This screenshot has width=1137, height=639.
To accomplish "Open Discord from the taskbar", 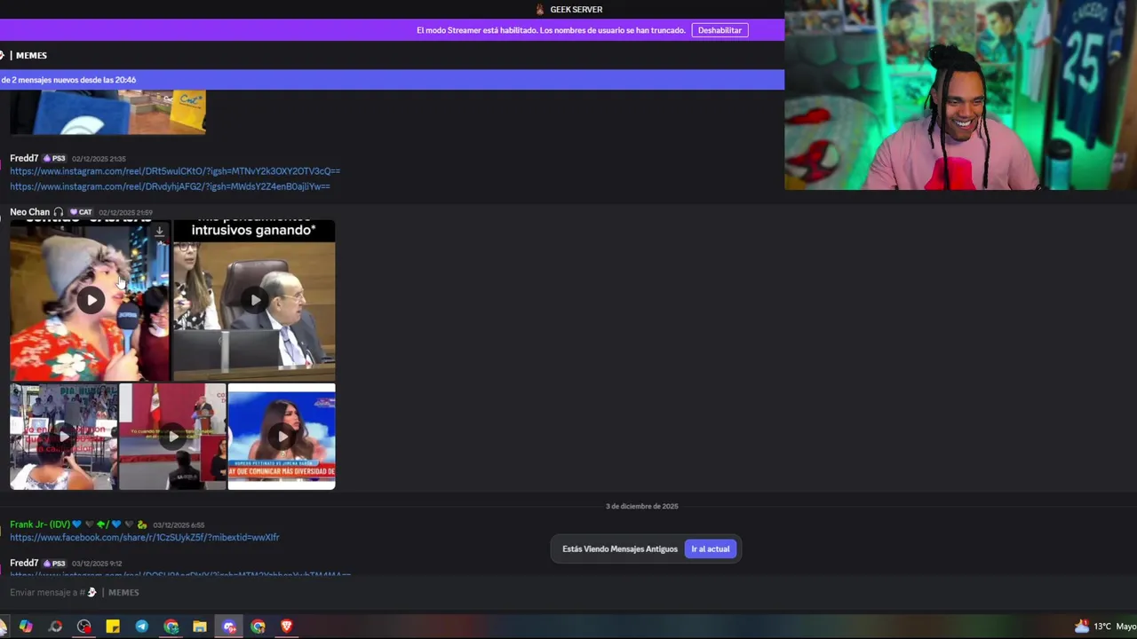I will point(229,627).
